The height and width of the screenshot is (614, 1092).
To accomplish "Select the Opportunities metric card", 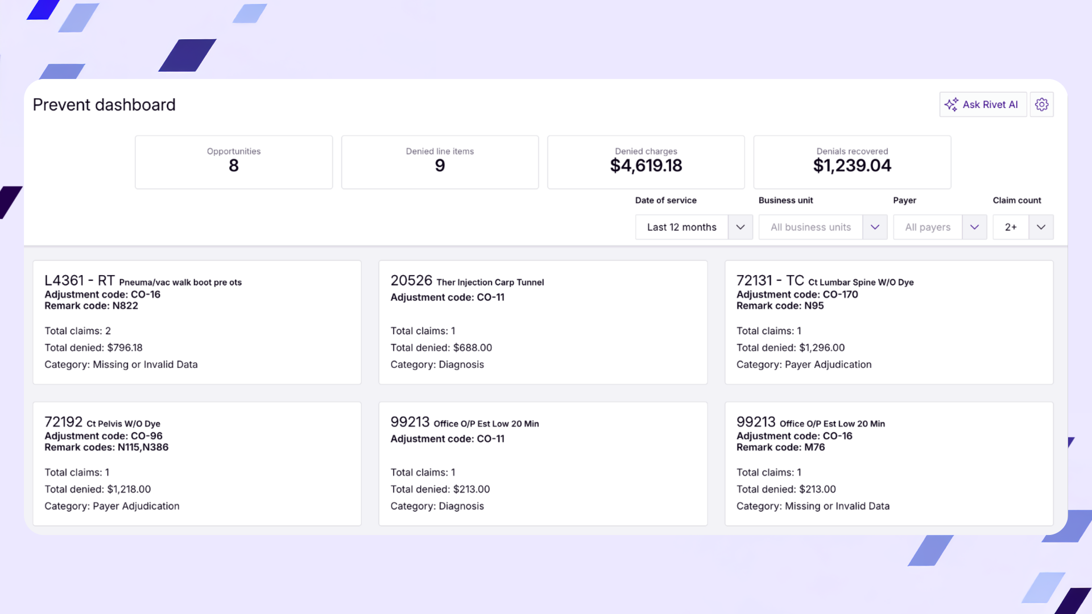I will 233,161.
